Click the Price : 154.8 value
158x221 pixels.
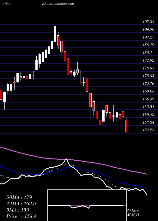click(x=21, y=216)
